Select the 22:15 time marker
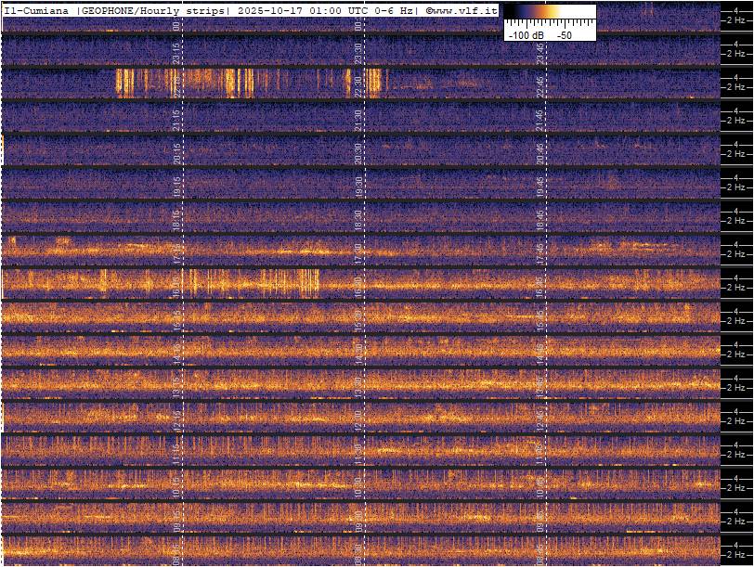The height and width of the screenshot is (567, 754). [x=176, y=86]
